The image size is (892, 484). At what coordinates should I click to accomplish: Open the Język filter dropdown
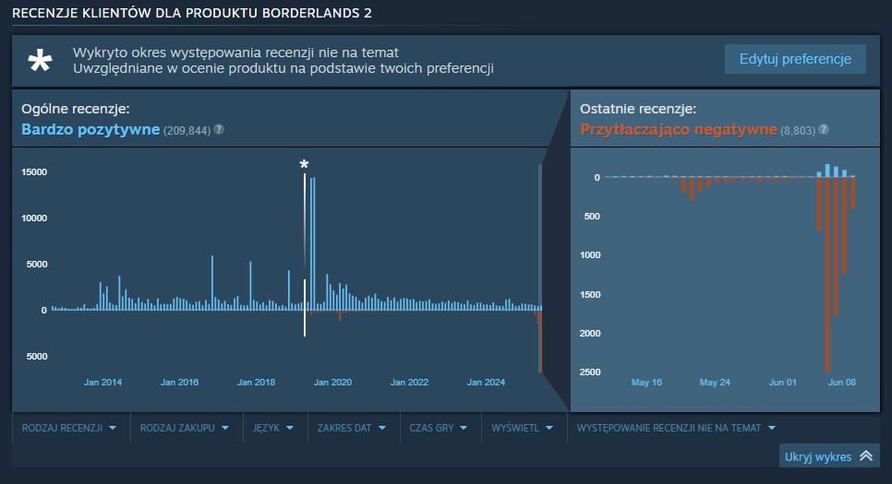click(273, 428)
